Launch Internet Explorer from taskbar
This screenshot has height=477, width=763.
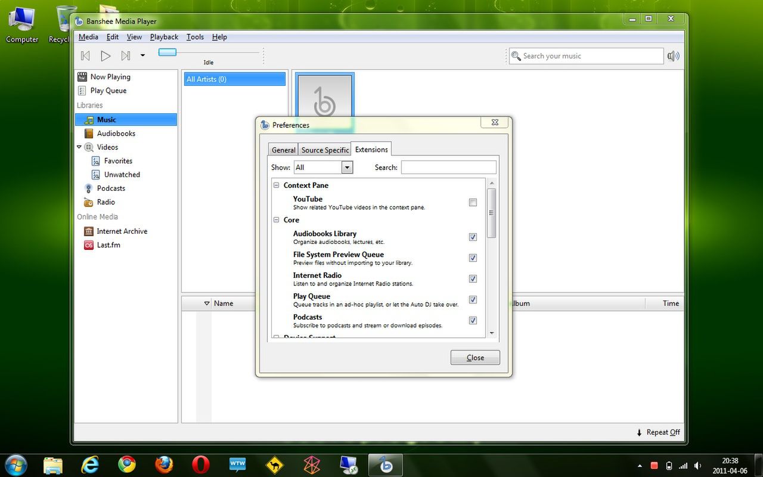(x=90, y=464)
